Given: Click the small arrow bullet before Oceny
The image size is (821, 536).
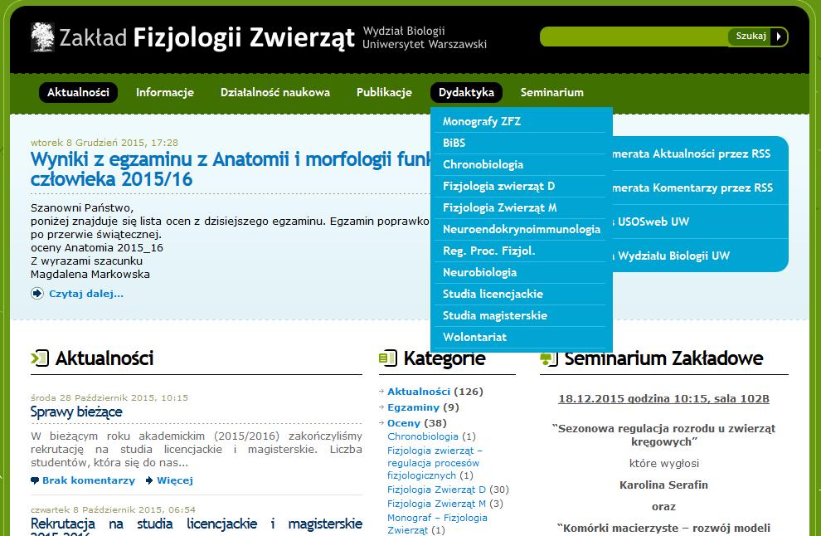Looking at the screenshot, I should tap(381, 423).
